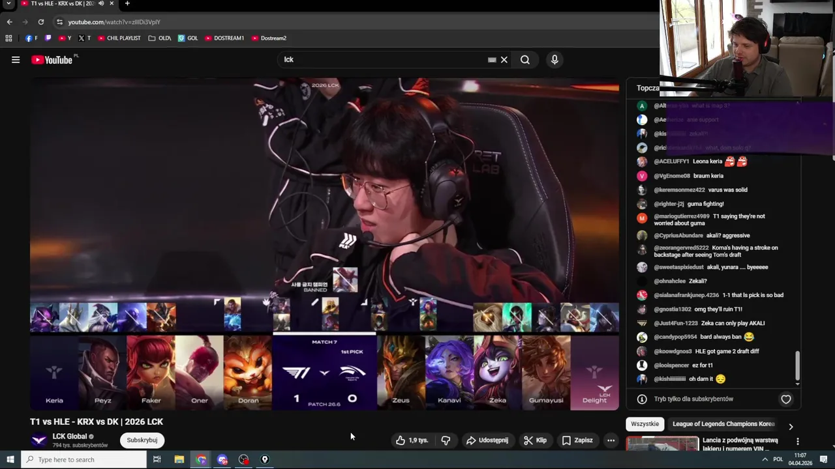Viewport: 835px width, 469px height.
Task: Close the T1 vs HLE tab
Action: point(112,4)
